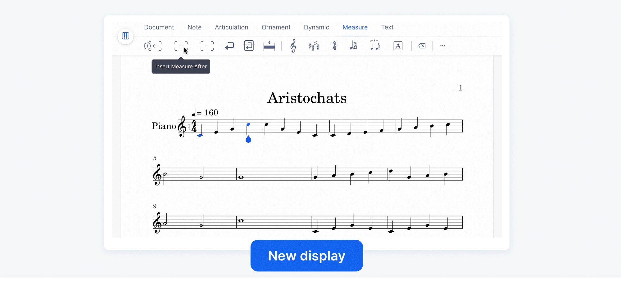Click the boxed letter A rehearsal mark icon
The image size is (621, 281).
coord(398,46)
